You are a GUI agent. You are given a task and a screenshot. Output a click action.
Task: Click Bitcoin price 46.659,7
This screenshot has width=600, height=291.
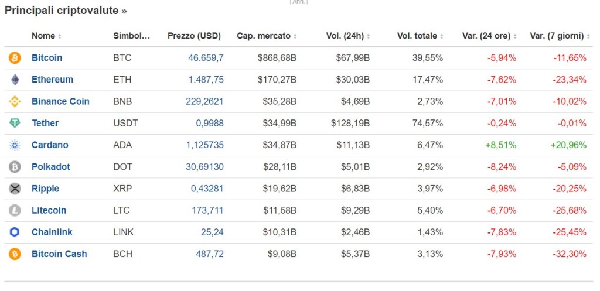[x=206, y=58]
